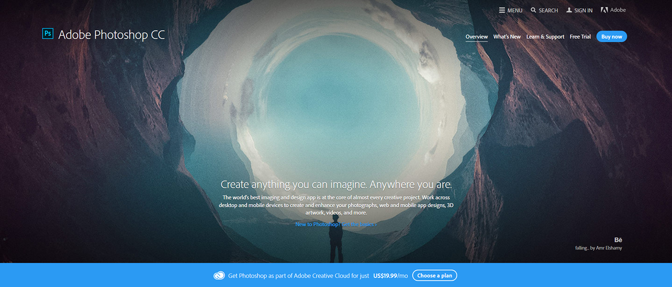Click the Behance Bē icon

pos(618,240)
